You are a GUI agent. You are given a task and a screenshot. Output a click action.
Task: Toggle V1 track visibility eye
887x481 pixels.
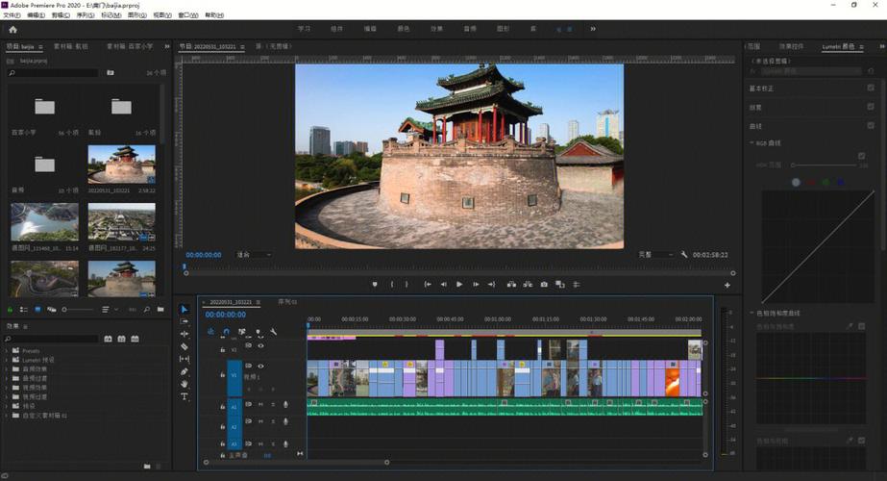260,366
